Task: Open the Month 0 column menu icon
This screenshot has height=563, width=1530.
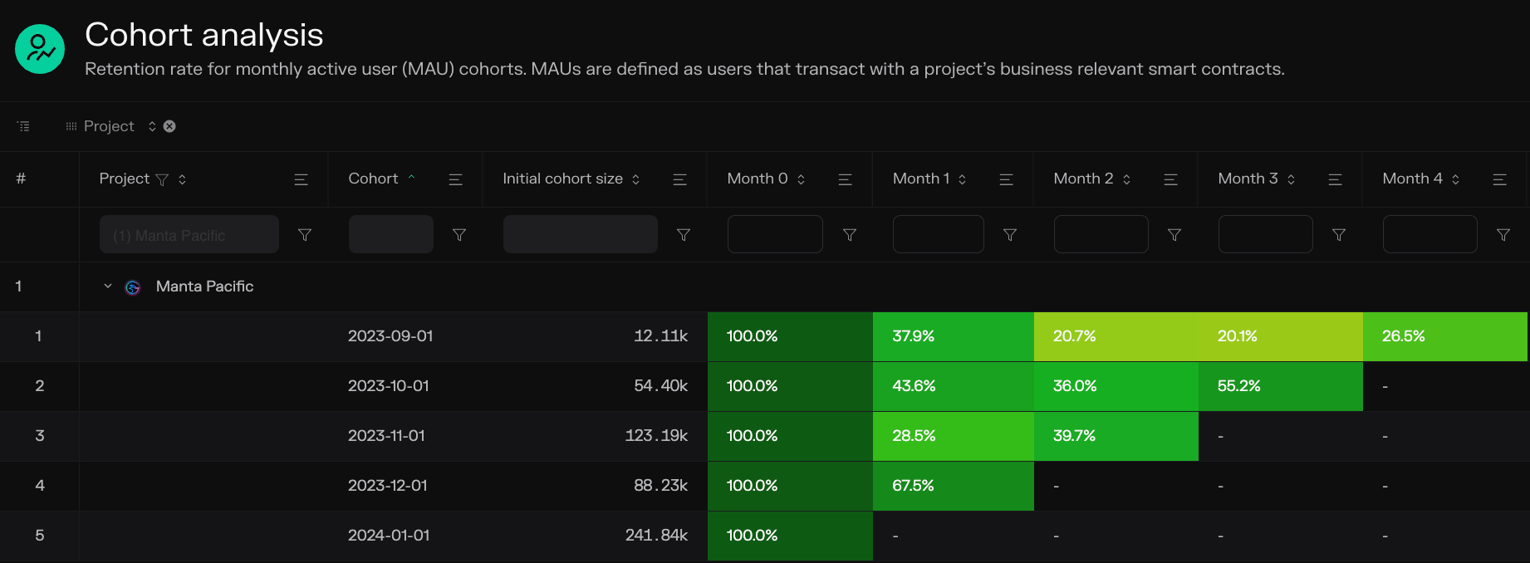Action: coord(845,179)
